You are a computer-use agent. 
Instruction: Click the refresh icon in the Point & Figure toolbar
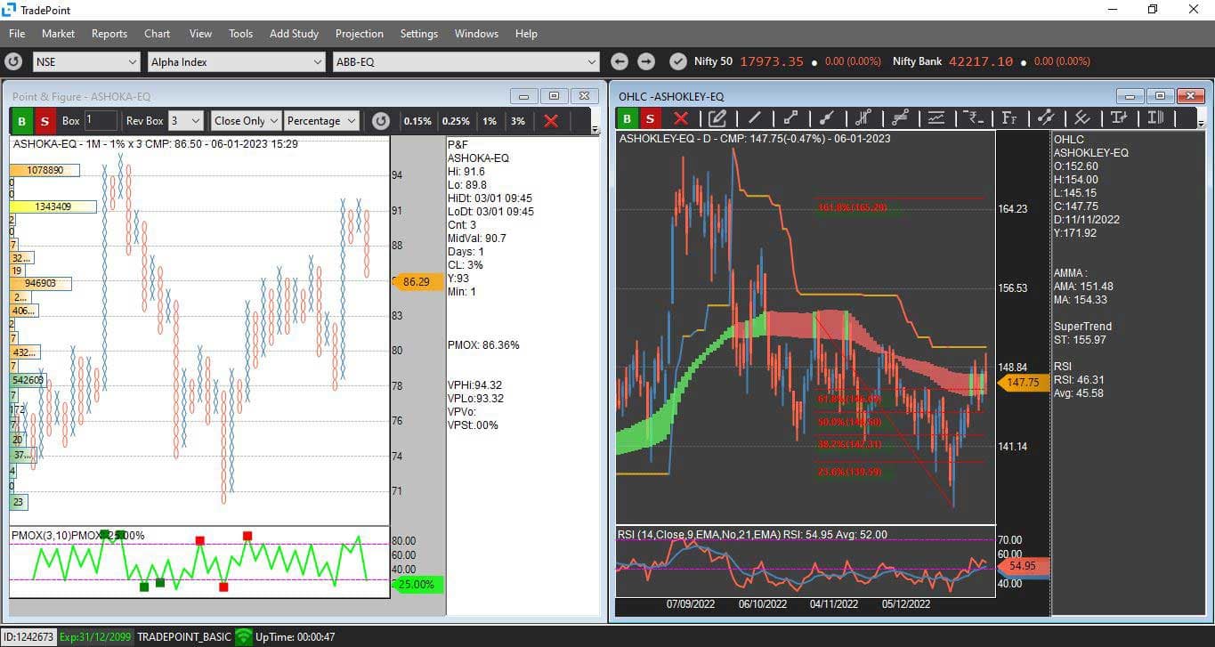[380, 120]
